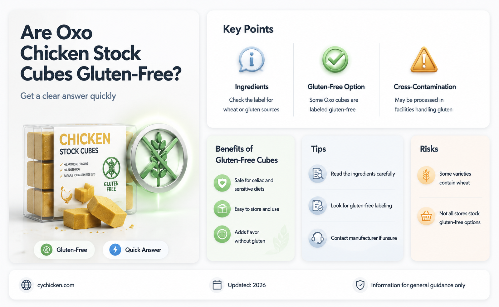Click the calendar icon next to Updated: 2026
Screen dimensions: 499x307
[217, 285]
